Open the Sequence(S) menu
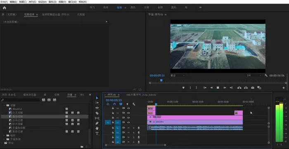 click(x=33, y=2)
